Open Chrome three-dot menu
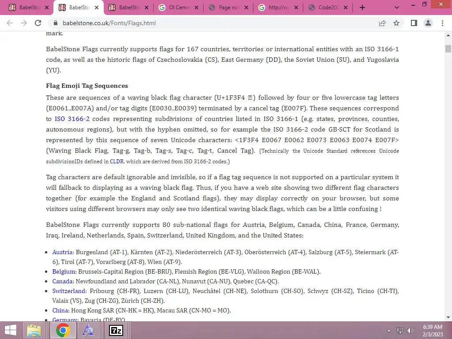The image size is (452, 339). pos(442,23)
